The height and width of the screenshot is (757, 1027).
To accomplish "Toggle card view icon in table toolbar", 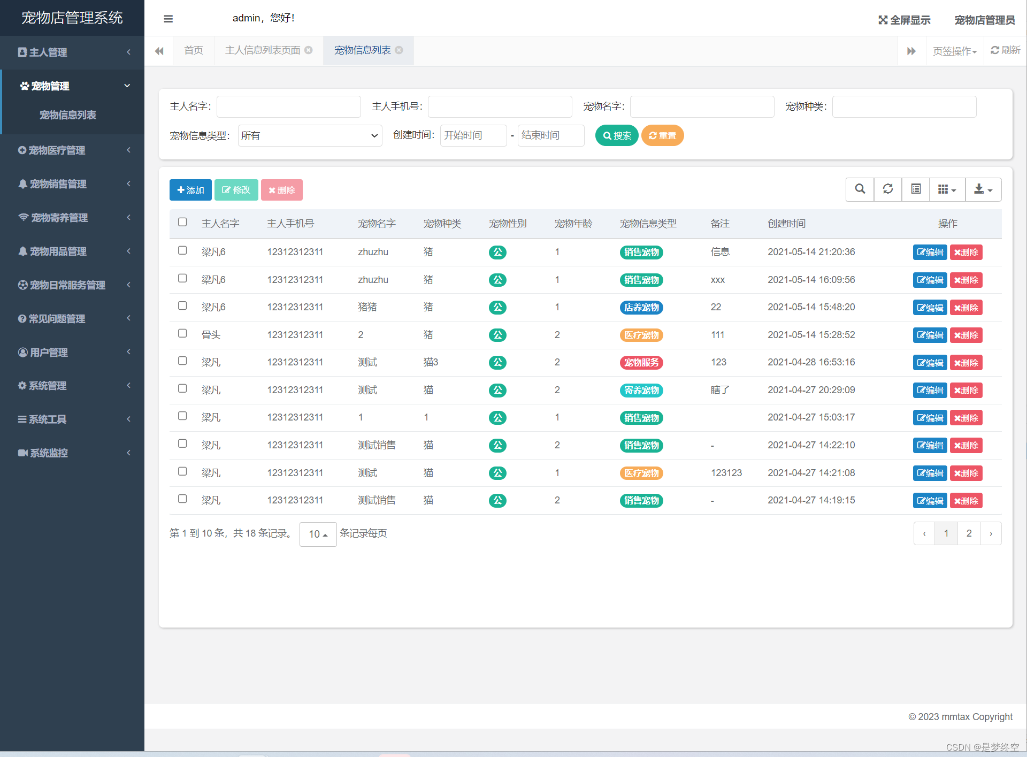I will pos(916,189).
